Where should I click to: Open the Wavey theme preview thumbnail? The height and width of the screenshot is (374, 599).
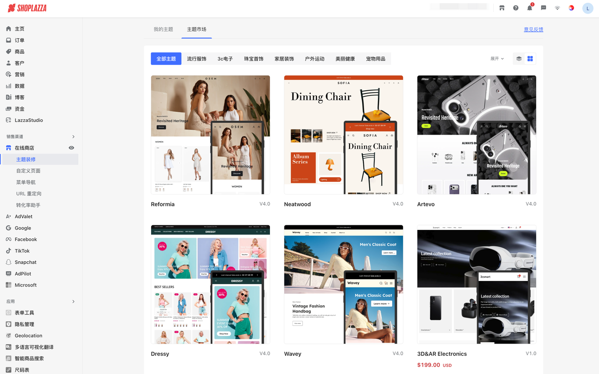pyautogui.click(x=343, y=284)
